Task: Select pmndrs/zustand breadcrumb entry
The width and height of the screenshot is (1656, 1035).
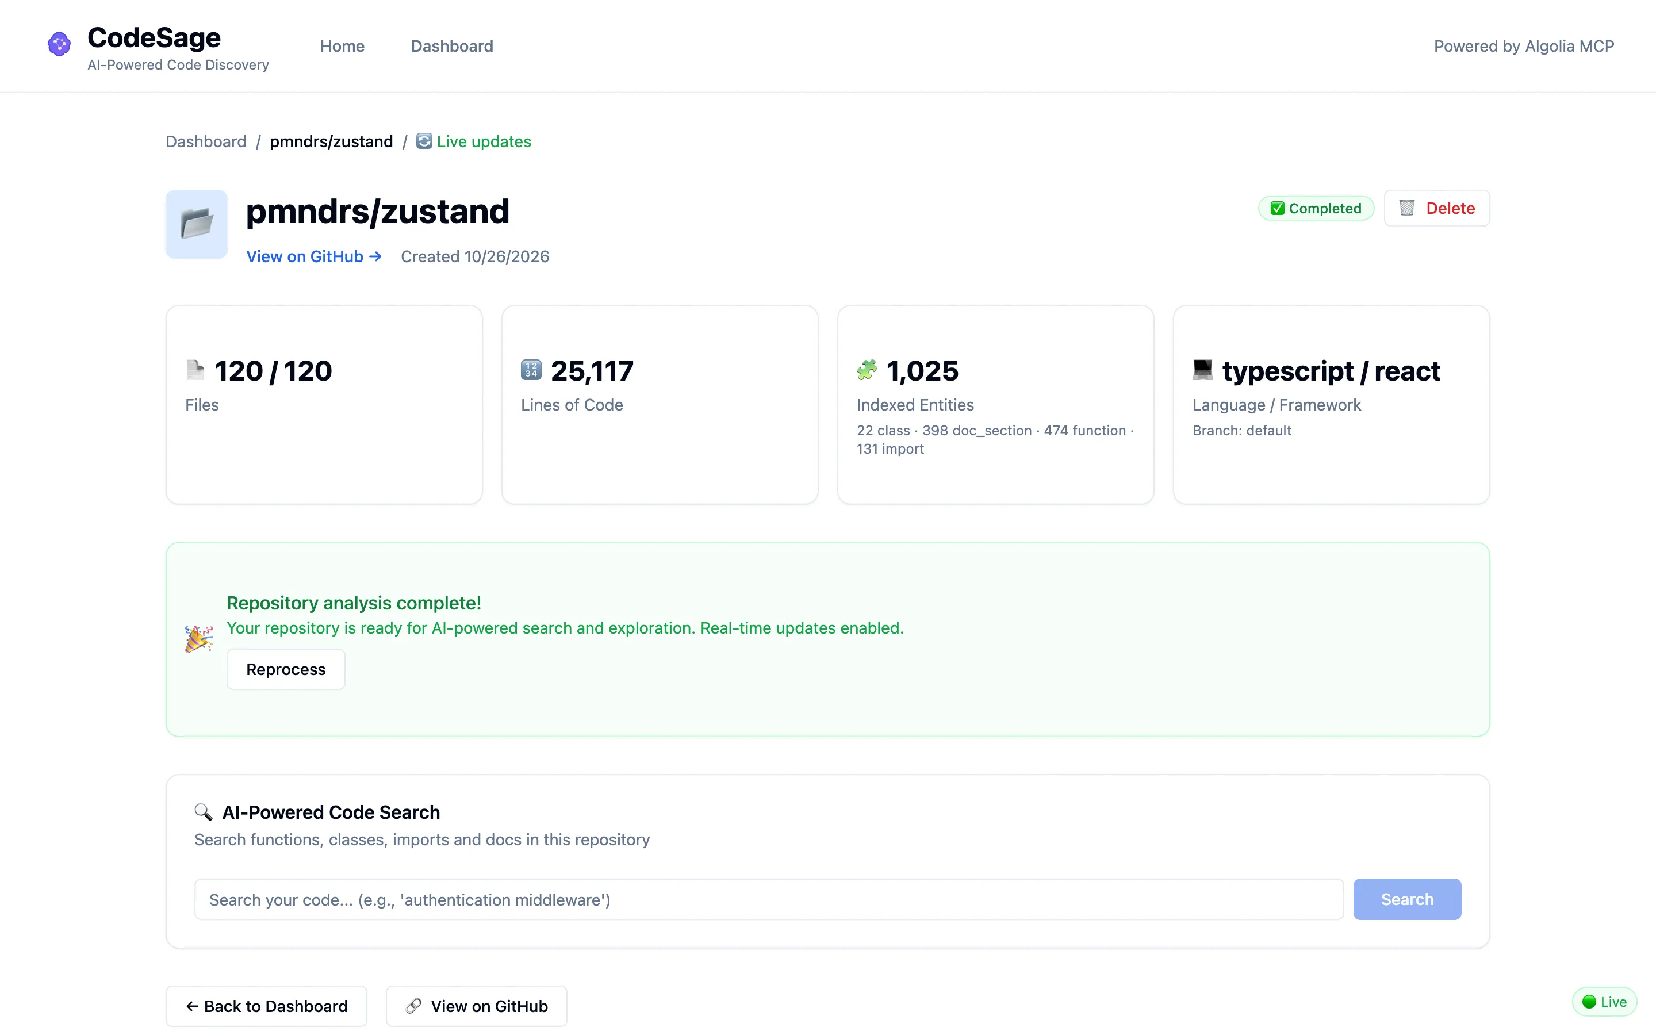Action: pos(331,141)
